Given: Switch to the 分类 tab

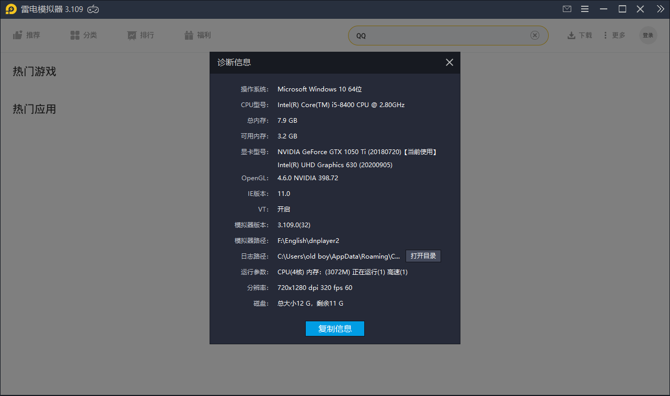Looking at the screenshot, I should [x=84, y=35].
